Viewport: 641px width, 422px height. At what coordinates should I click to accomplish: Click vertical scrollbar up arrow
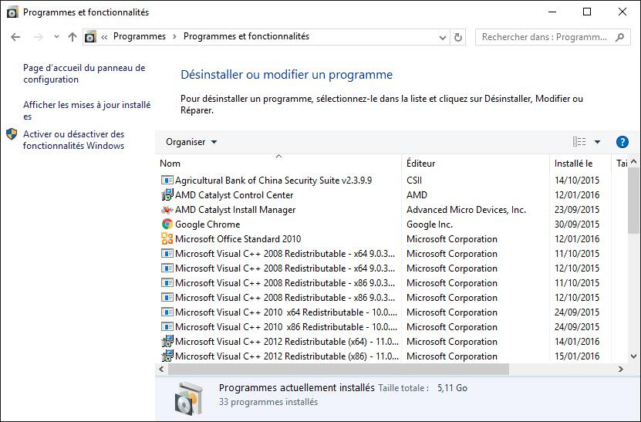[x=633, y=161]
